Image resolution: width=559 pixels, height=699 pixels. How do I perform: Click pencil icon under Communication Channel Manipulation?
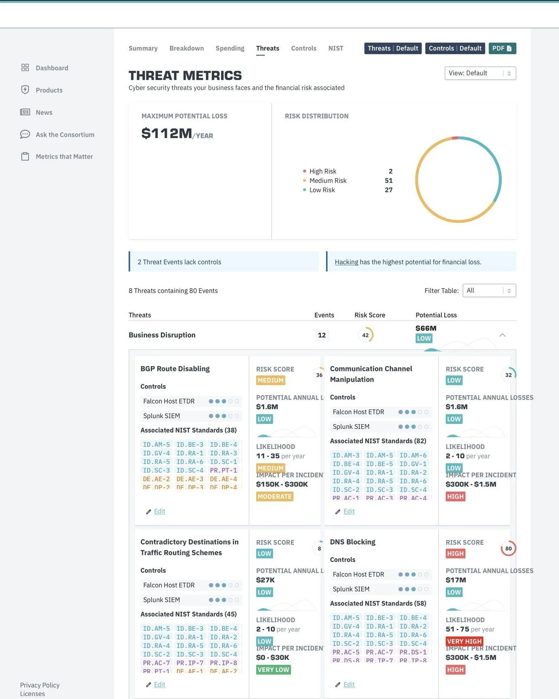coord(338,512)
